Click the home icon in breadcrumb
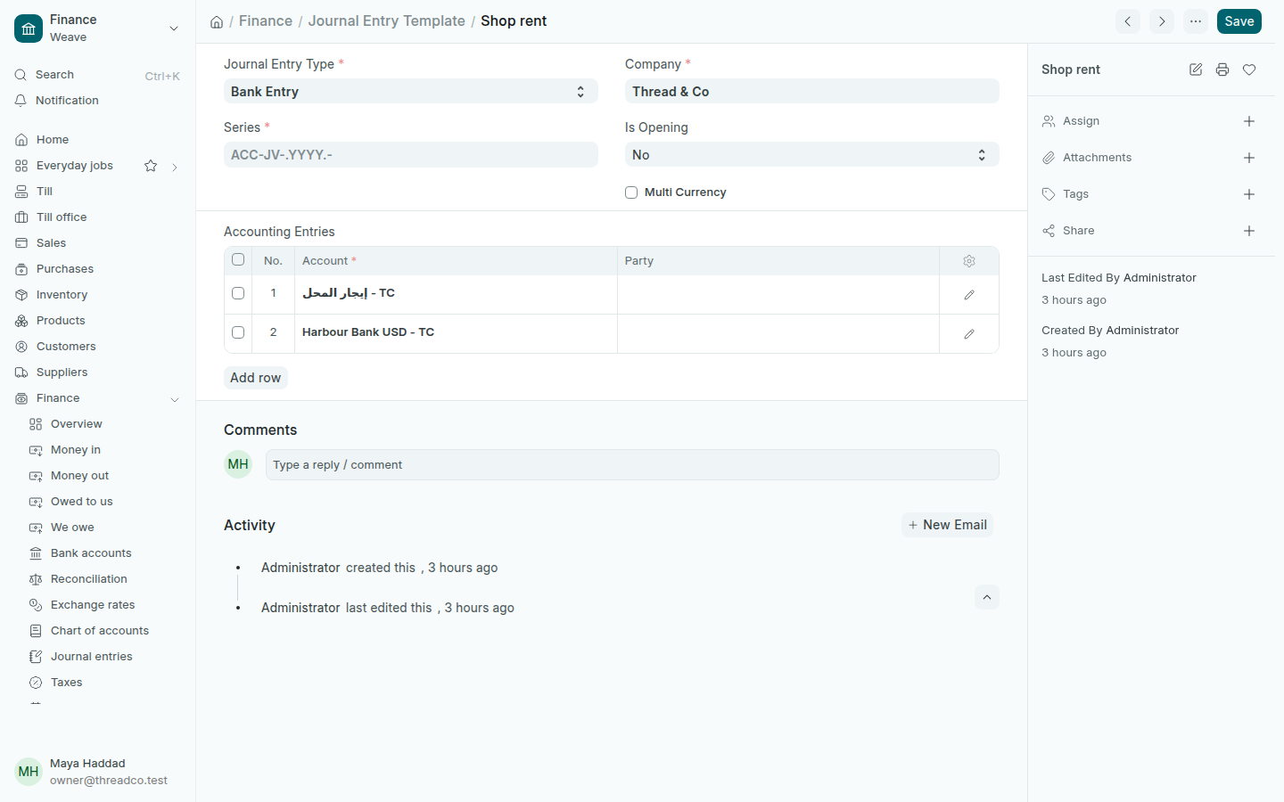The image size is (1284, 802). click(217, 21)
